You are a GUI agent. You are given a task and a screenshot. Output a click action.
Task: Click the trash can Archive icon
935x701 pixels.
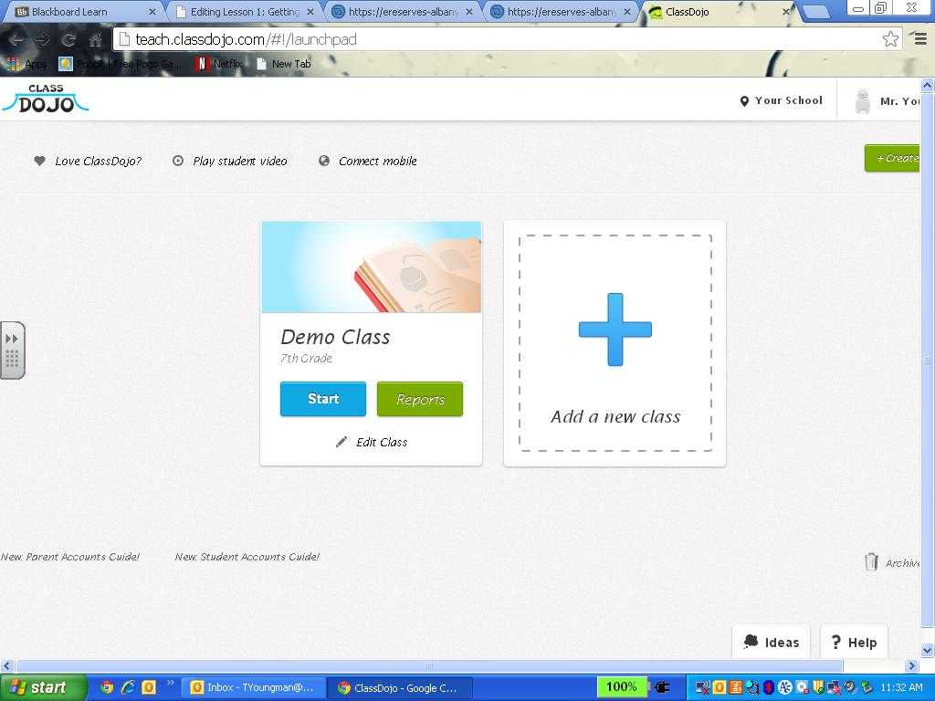pos(871,561)
